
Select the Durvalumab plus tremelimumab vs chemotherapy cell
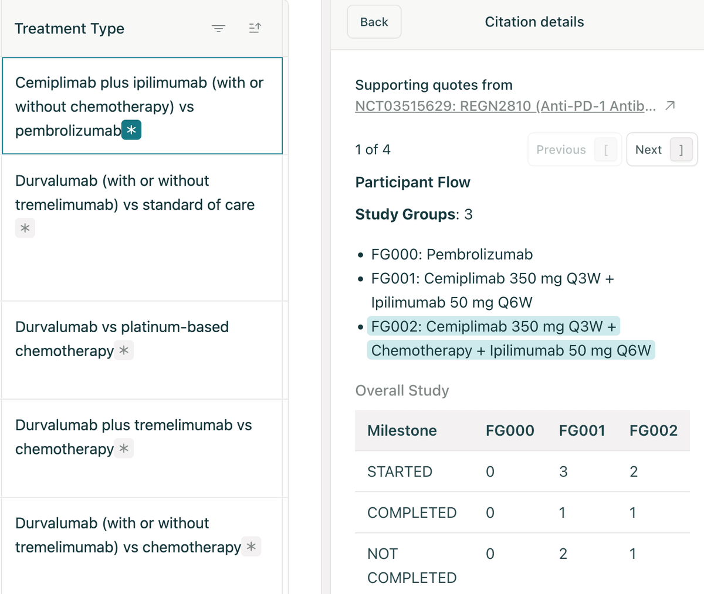click(x=143, y=449)
